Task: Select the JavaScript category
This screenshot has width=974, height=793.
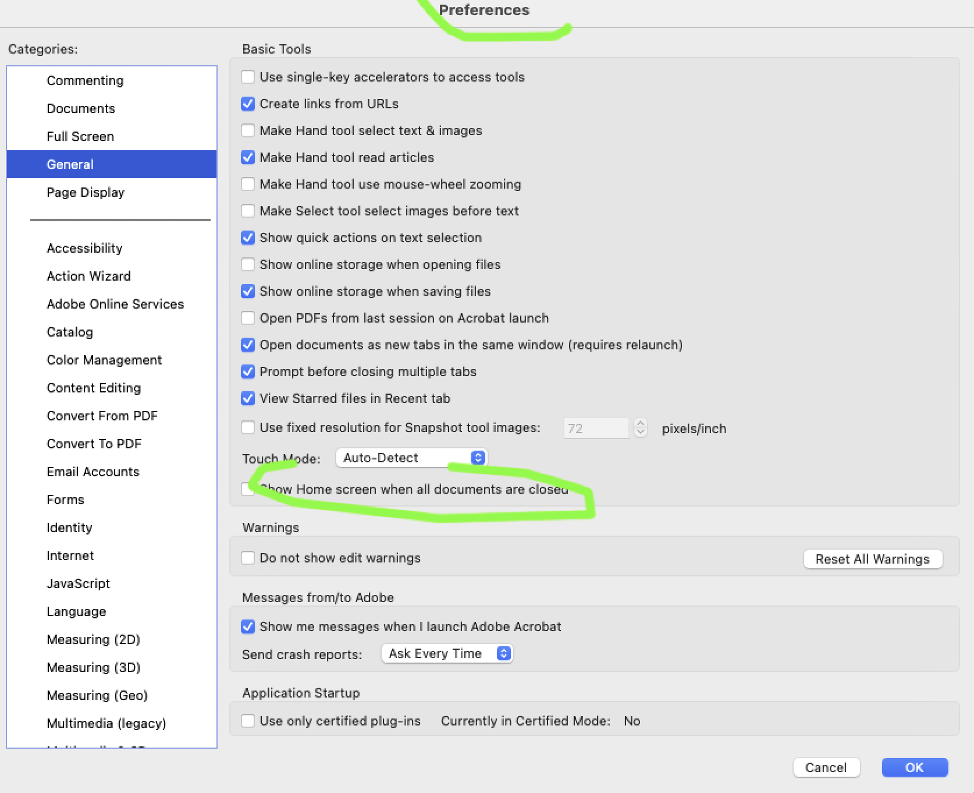Action: point(112,583)
